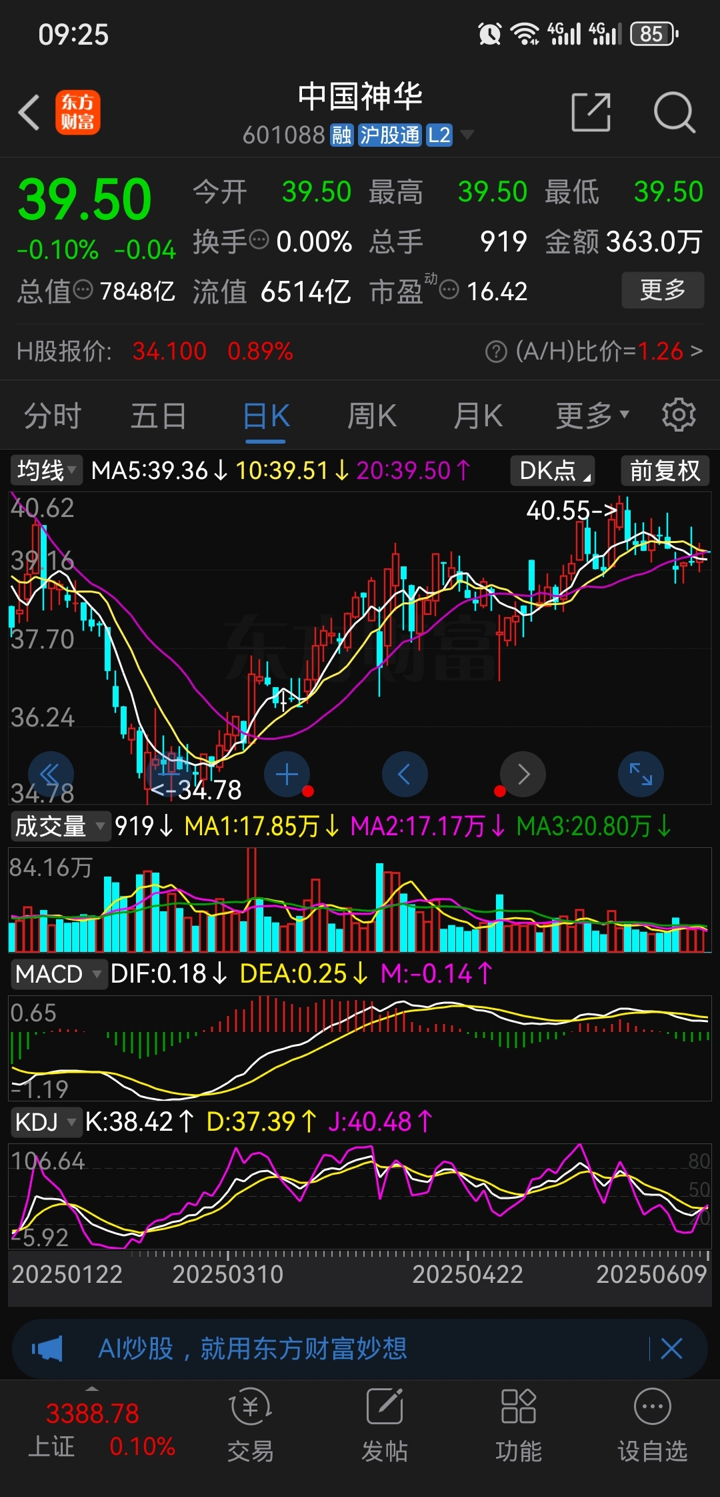The width and height of the screenshot is (720, 1497).
Task: Tap 设自选 add to watchlist
Action: (x=652, y=1425)
